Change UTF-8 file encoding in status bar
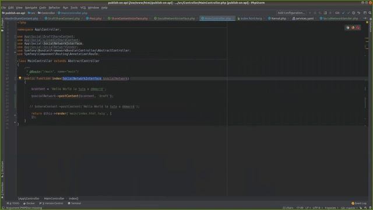 tap(317, 208)
